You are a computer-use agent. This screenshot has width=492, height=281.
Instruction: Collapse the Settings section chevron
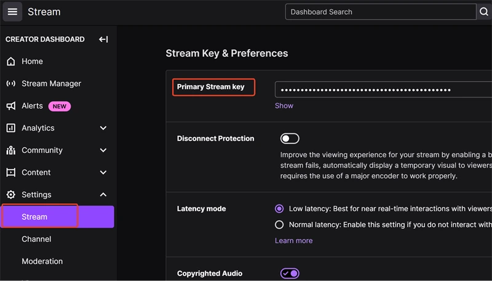[103, 194]
